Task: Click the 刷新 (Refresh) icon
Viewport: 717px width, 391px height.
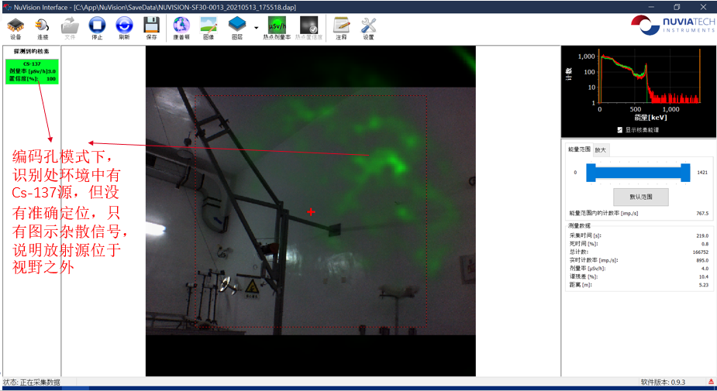Action: (124, 26)
